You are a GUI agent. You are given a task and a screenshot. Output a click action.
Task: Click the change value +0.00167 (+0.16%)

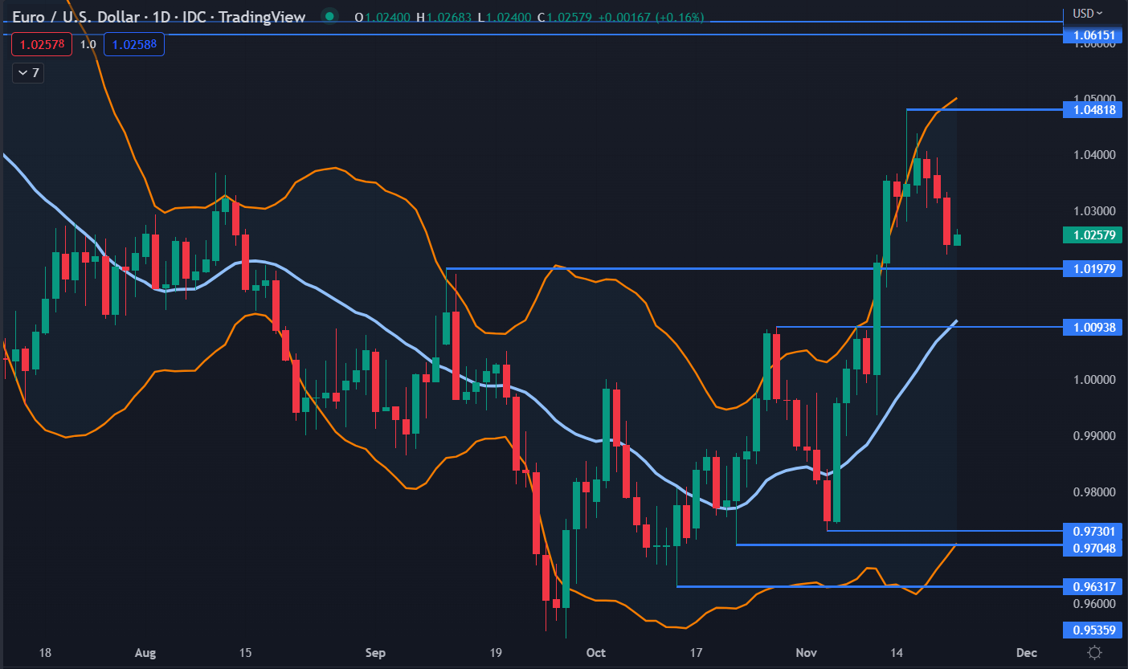(x=652, y=17)
